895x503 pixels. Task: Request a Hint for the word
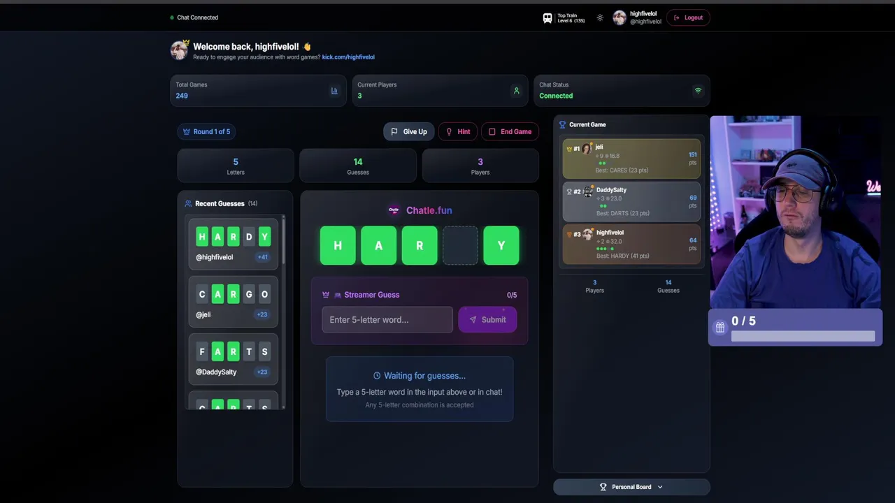(458, 131)
